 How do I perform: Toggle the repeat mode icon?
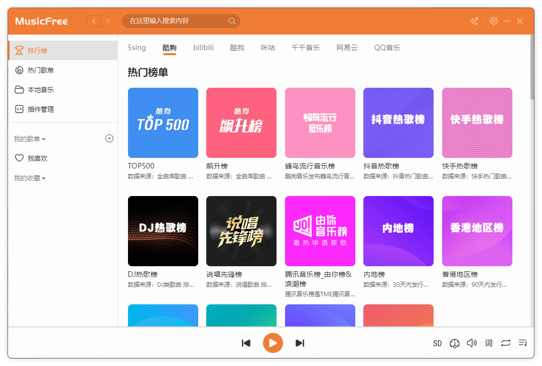point(505,343)
